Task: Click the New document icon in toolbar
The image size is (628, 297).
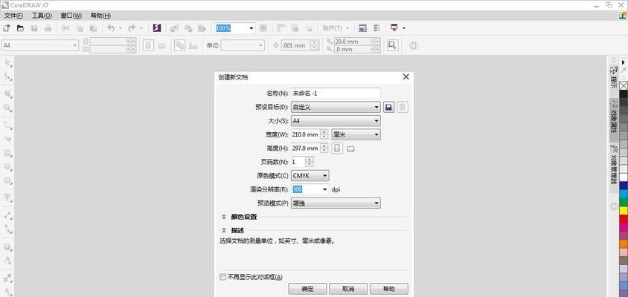Action: (x=7, y=28)
